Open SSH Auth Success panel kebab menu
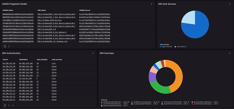The image size is (234, 109). (x=229, y=4)
